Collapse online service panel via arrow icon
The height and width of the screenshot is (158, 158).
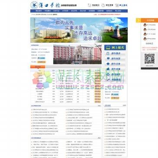pyautogui.click(x=139, y=20)
